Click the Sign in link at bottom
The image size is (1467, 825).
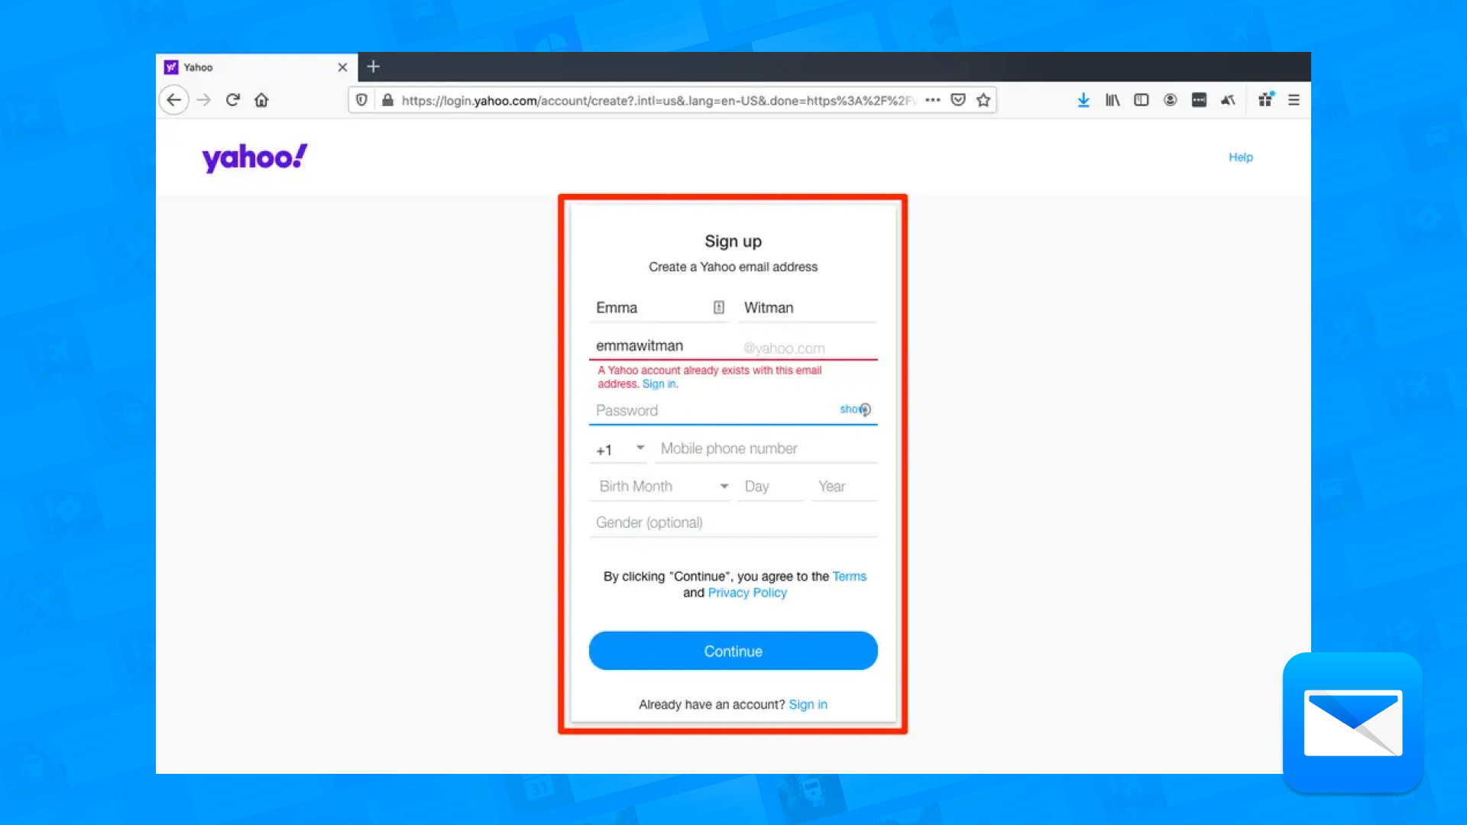[808, 704]
